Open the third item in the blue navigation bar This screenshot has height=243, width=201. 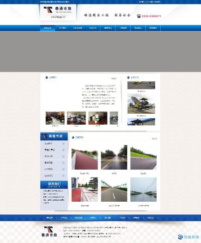(x=77, y=28)
